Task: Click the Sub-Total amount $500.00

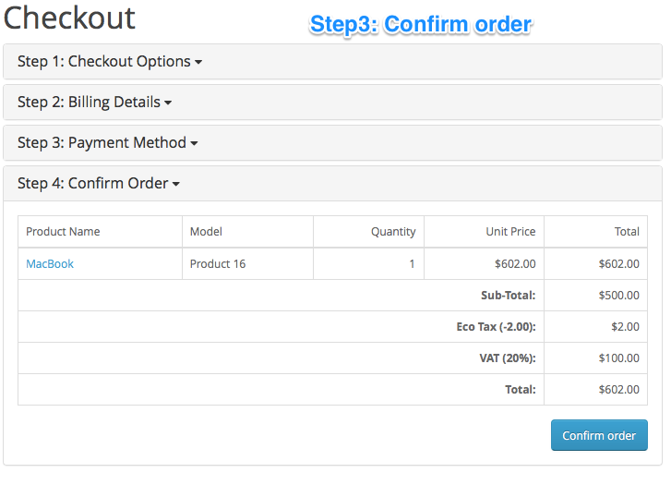Action: coord(618,296)
